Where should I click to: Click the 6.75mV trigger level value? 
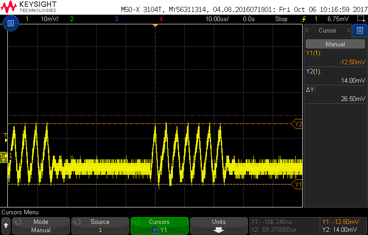338,19
